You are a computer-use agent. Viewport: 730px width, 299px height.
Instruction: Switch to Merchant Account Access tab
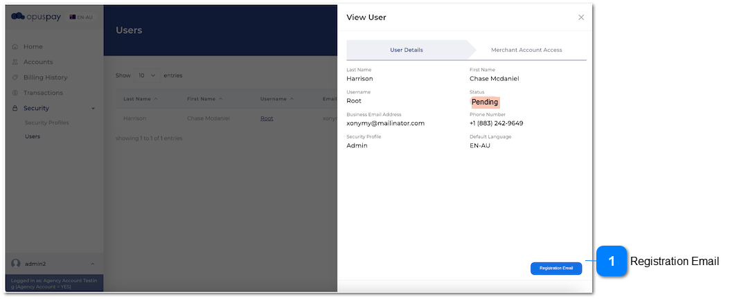(x=526, y=50)
